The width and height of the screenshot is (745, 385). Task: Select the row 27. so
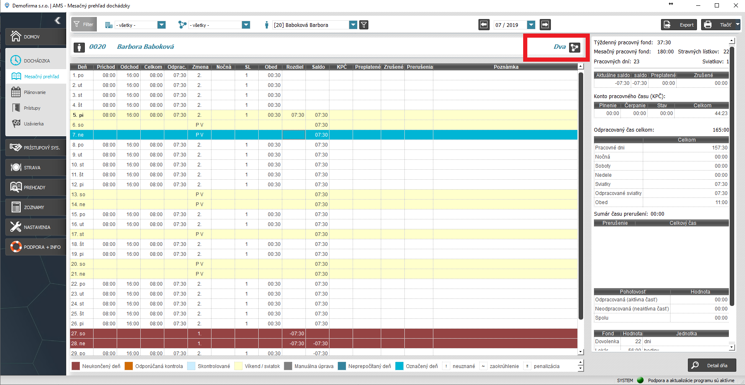coord(324,333)
